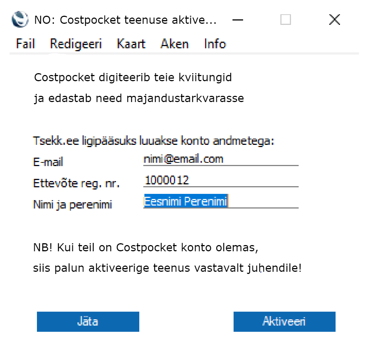Click the Nimi ja perenimi label
This screenshot has width=371, height=342.
[x=72, y=204]
